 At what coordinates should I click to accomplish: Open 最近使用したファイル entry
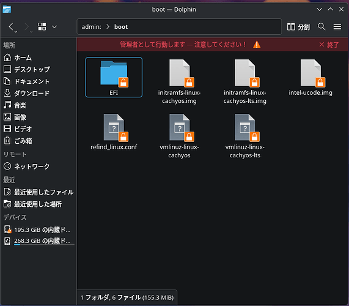coord(39,192)
